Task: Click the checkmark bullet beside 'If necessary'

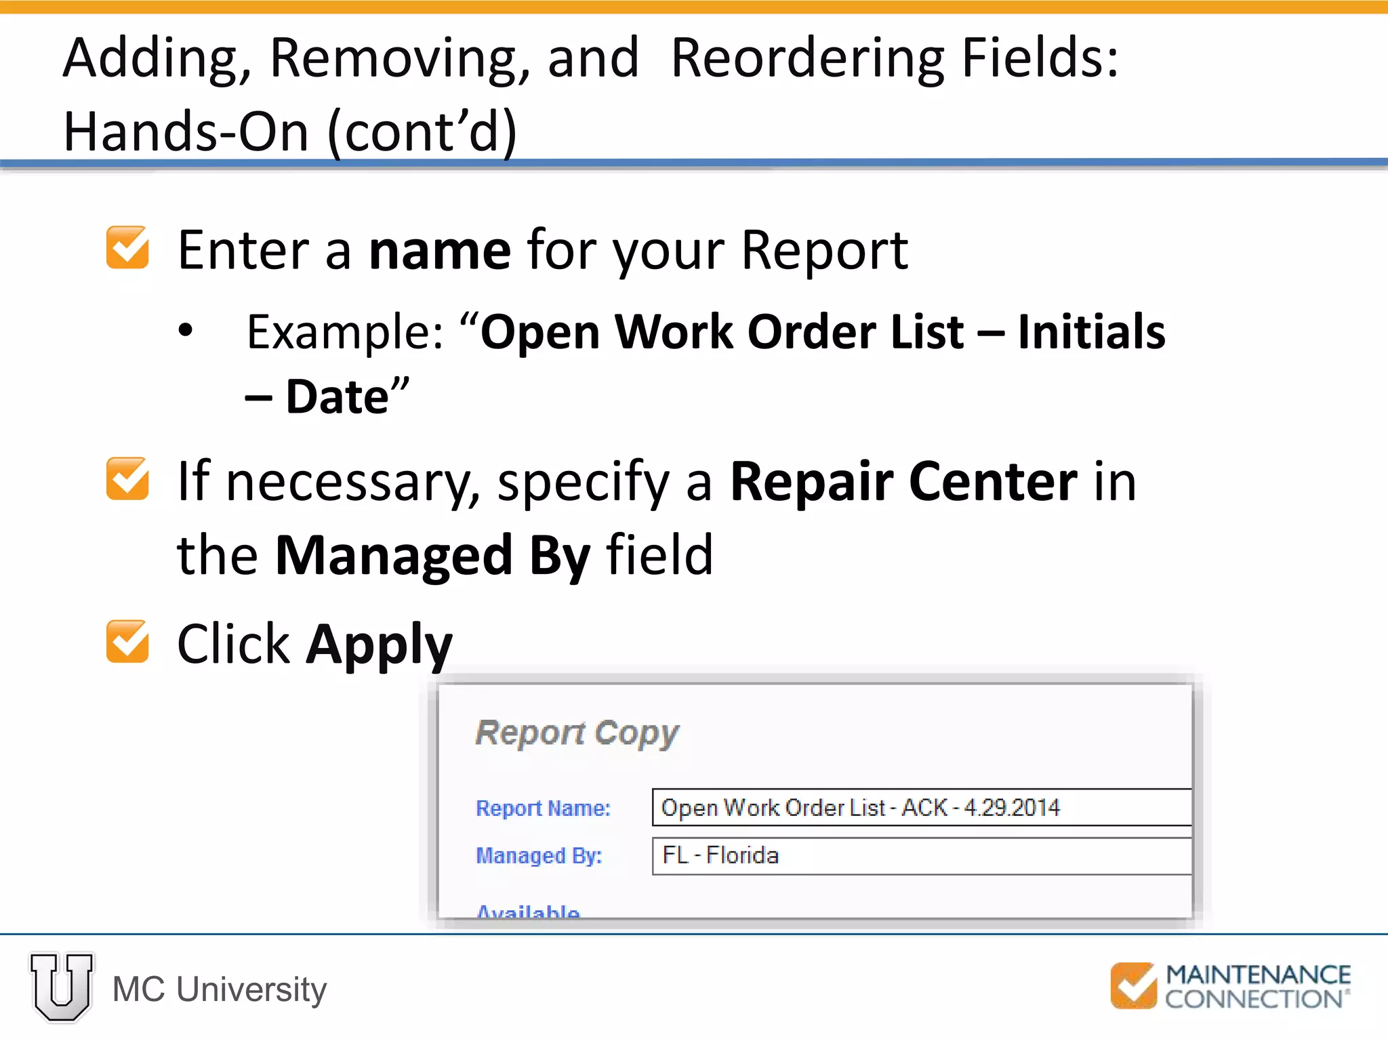Action: coord(127,478)
